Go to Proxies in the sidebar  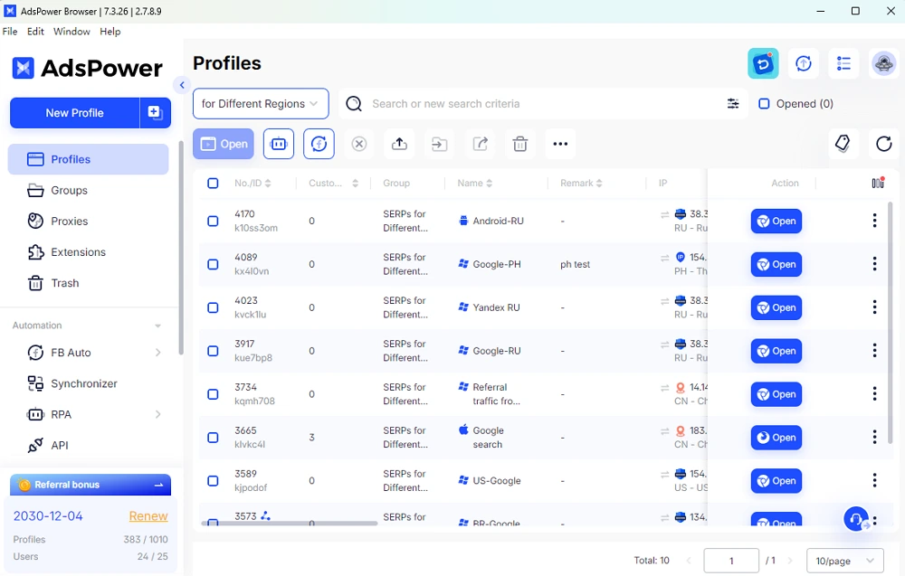[89, 221]
